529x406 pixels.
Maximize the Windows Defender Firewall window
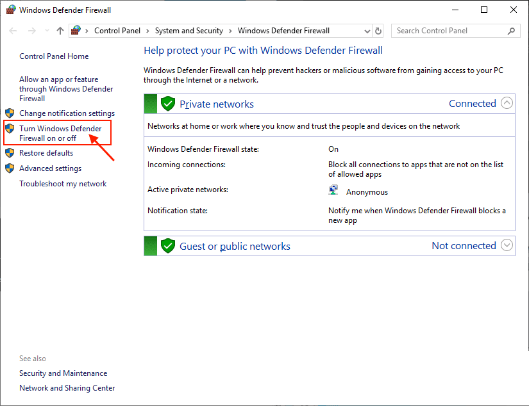click(x=484, y=10)
